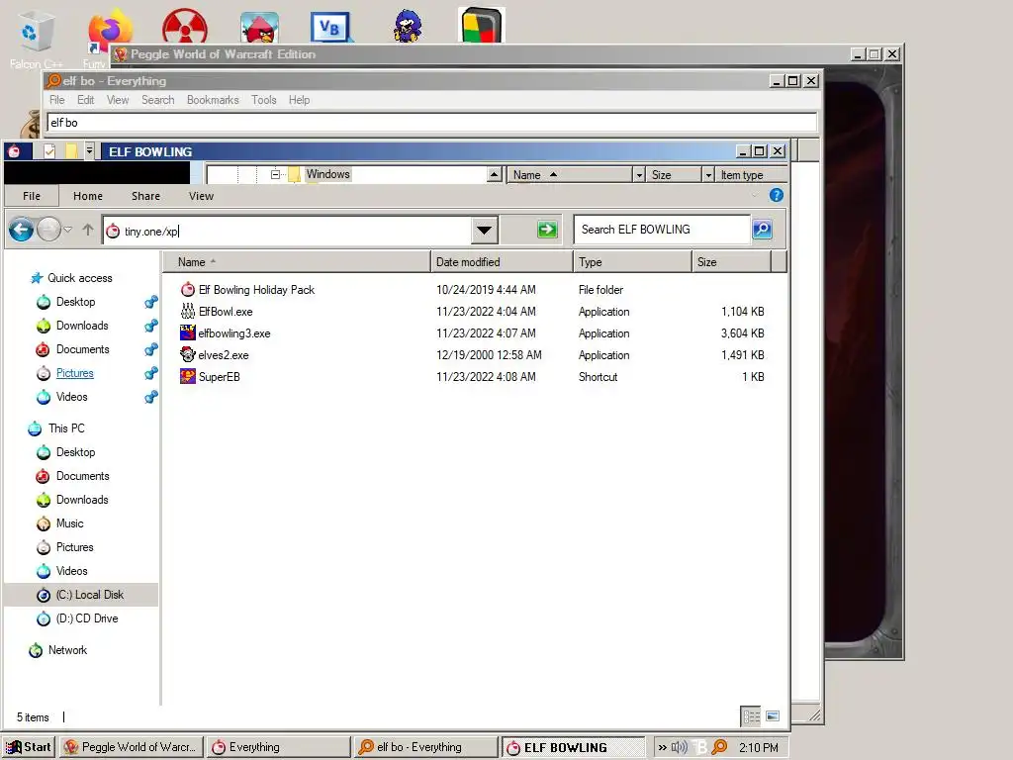The image size is (1013, 760).
Task: Open Firefox desktop icon
Action: 110,29
